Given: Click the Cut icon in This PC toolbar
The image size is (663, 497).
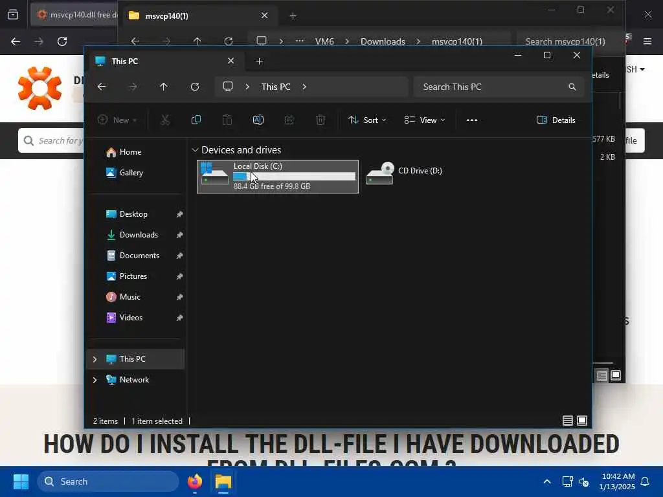Looking at the screenshot, I should 165,120.
